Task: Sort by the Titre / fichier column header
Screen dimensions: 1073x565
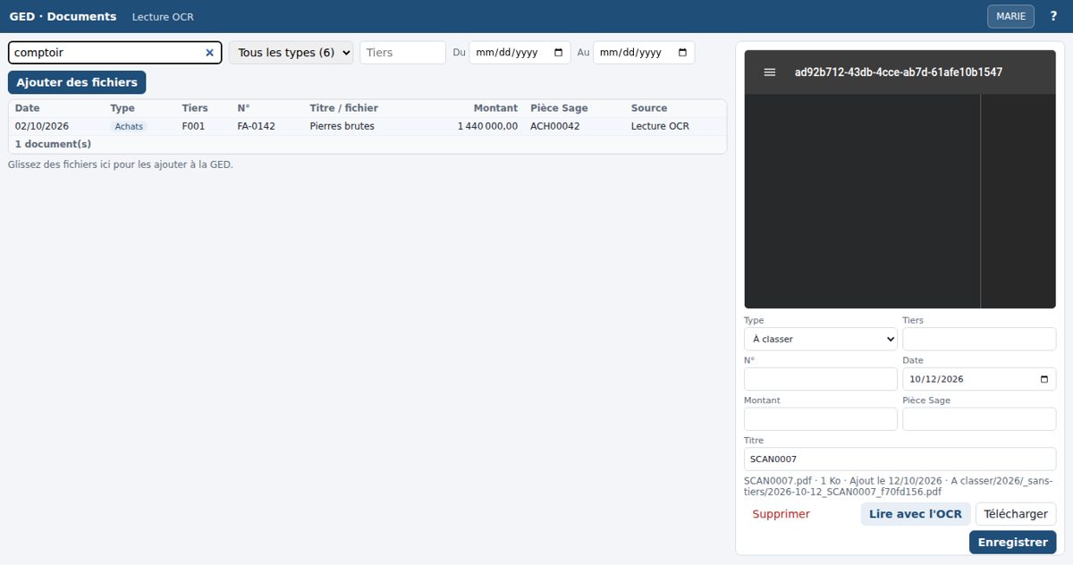Action: pyautogui.click(x=344, y=108)
